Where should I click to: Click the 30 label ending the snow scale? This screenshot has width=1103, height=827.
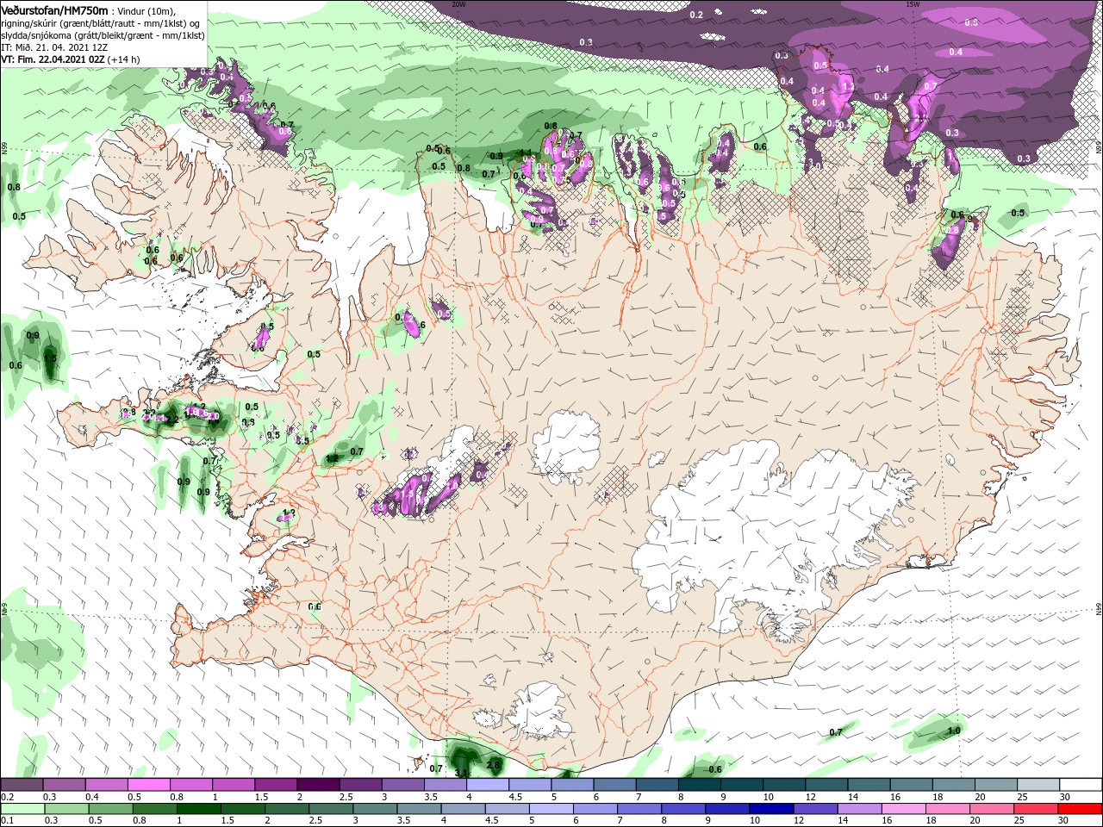(x=1064, y=798)
